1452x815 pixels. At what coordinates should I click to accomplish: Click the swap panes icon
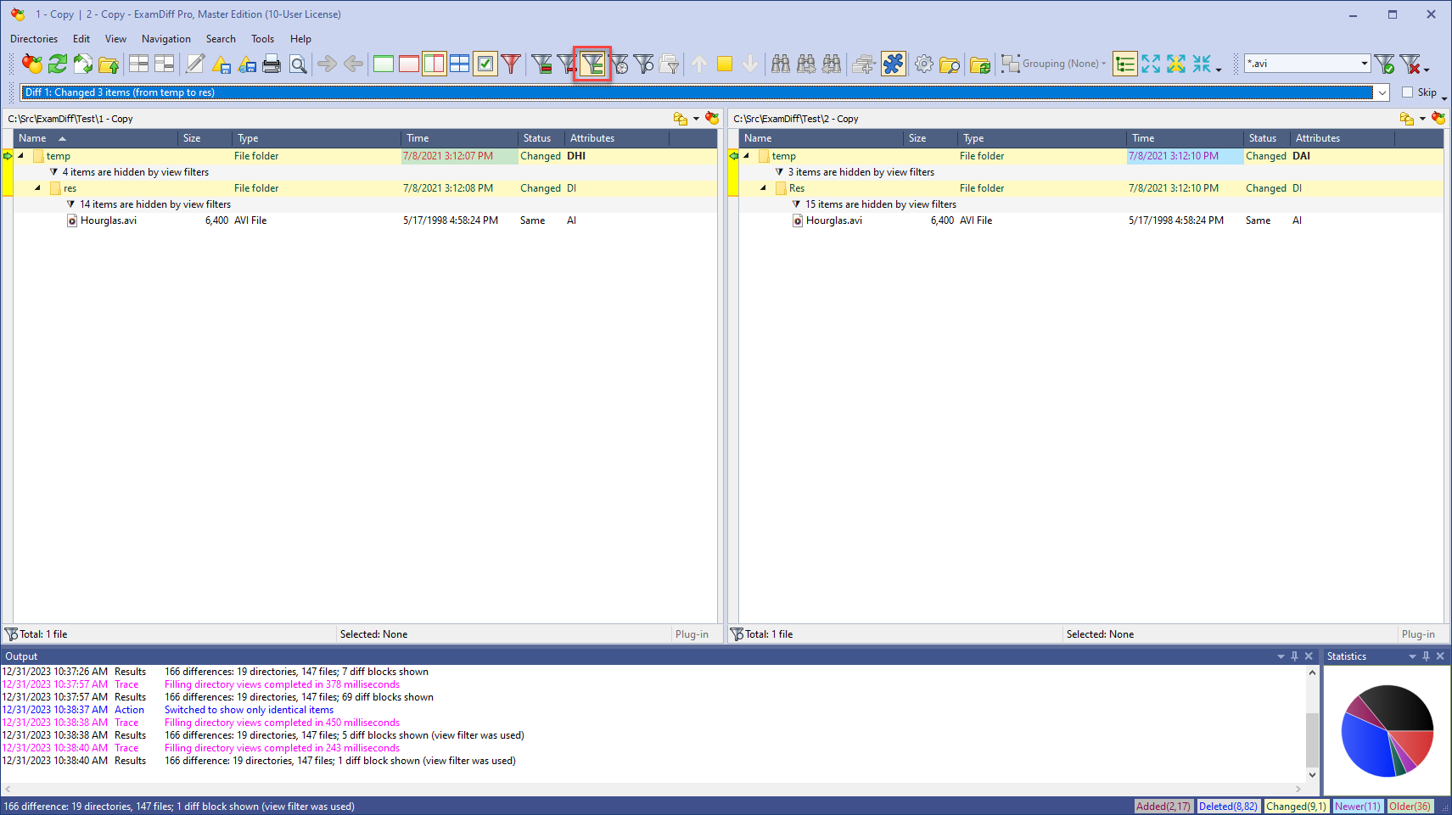(x=83, y=64)
